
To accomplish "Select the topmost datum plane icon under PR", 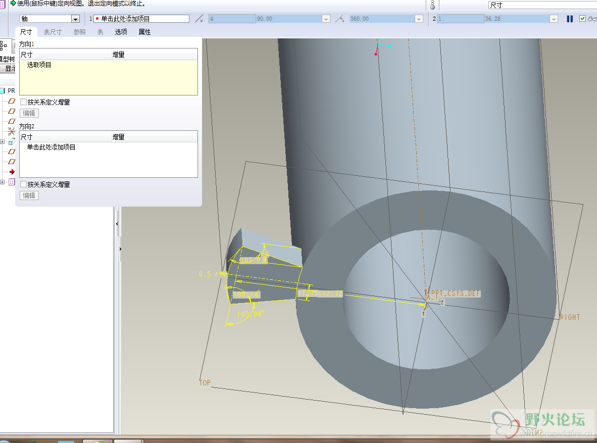I will (x=12, y=102).
